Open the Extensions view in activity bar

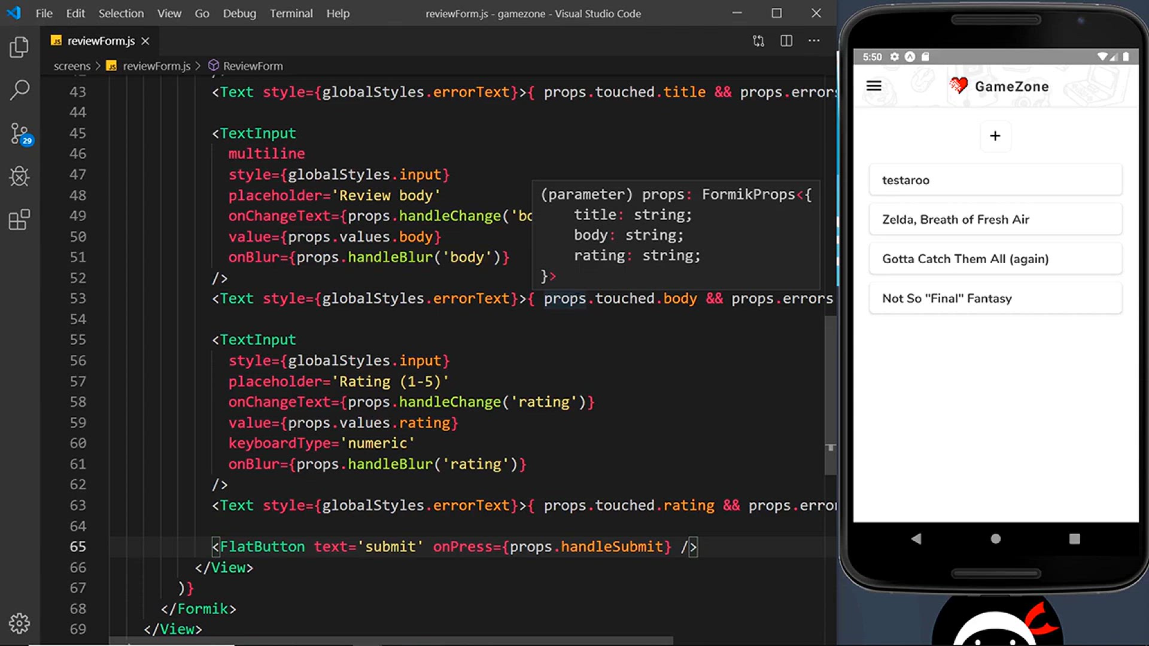pyautogui.click(x=19, y=220)
